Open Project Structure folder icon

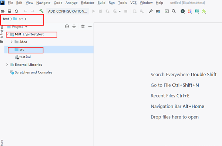158,11
